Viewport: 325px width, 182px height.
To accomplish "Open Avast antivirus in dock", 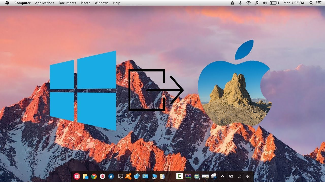I will coord(128,176).
